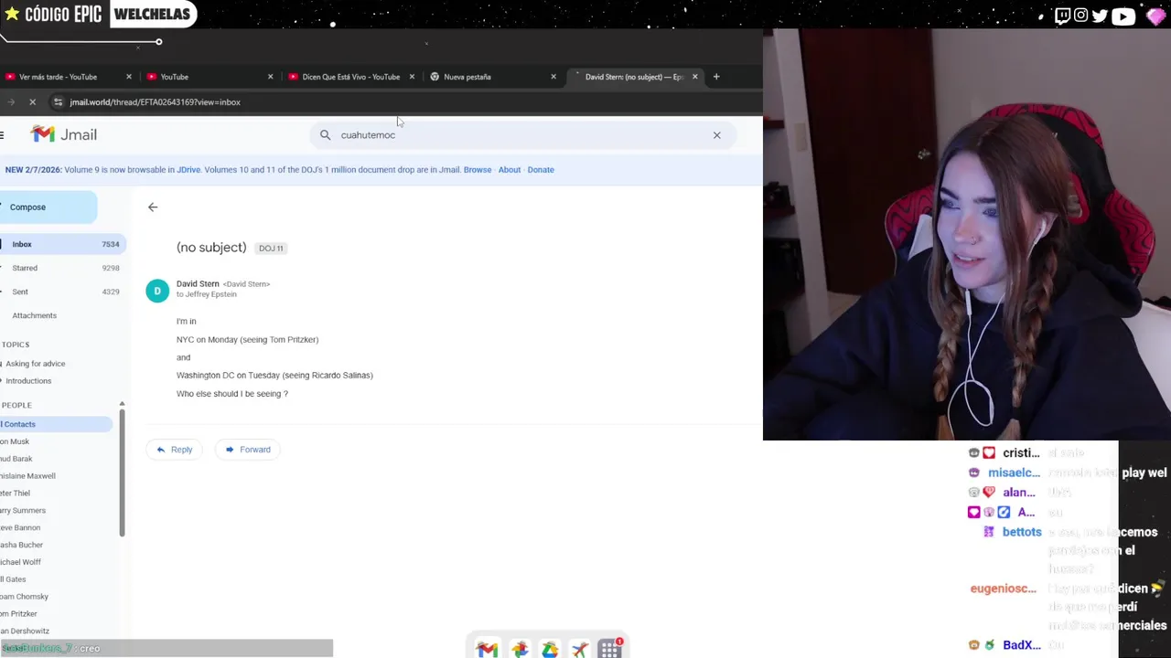The width and height of the screenshot is (1171, 658).
Task: Click the 'DOJ 11' label tag
Action: 271,249
